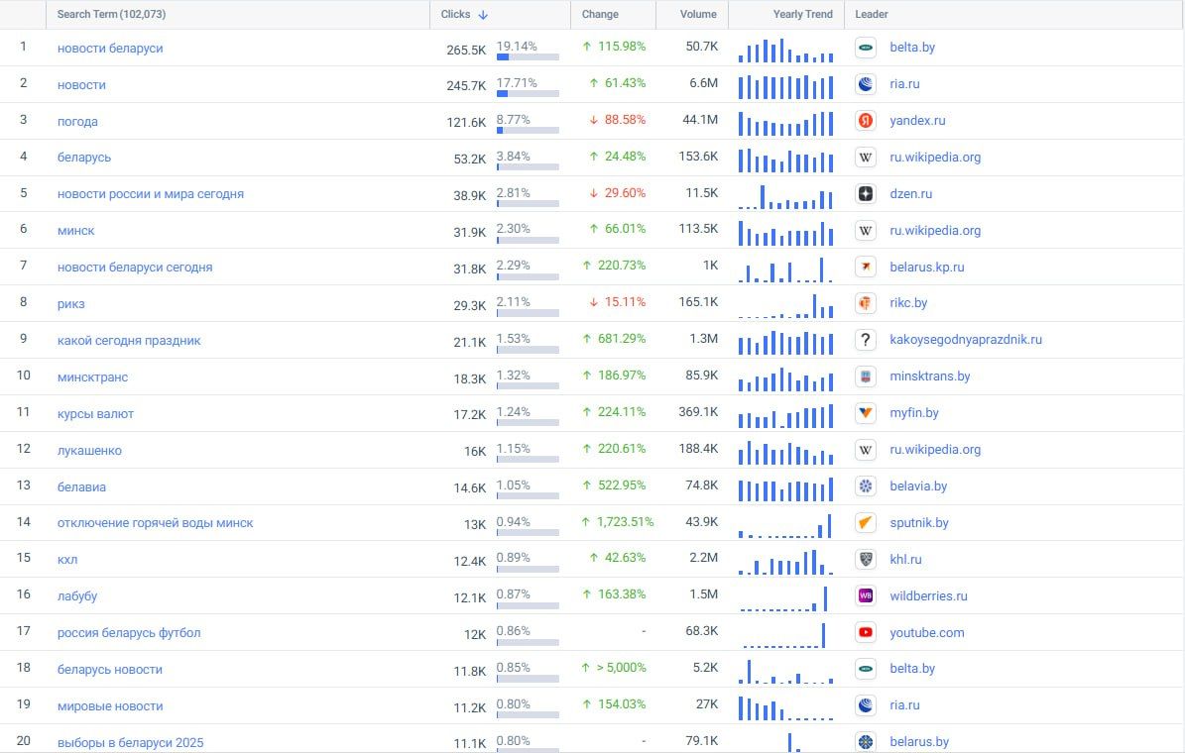Click the Wikipedia icon in the беларусь row
This screenshot has width=1185, height=753.
coord(866,158)
